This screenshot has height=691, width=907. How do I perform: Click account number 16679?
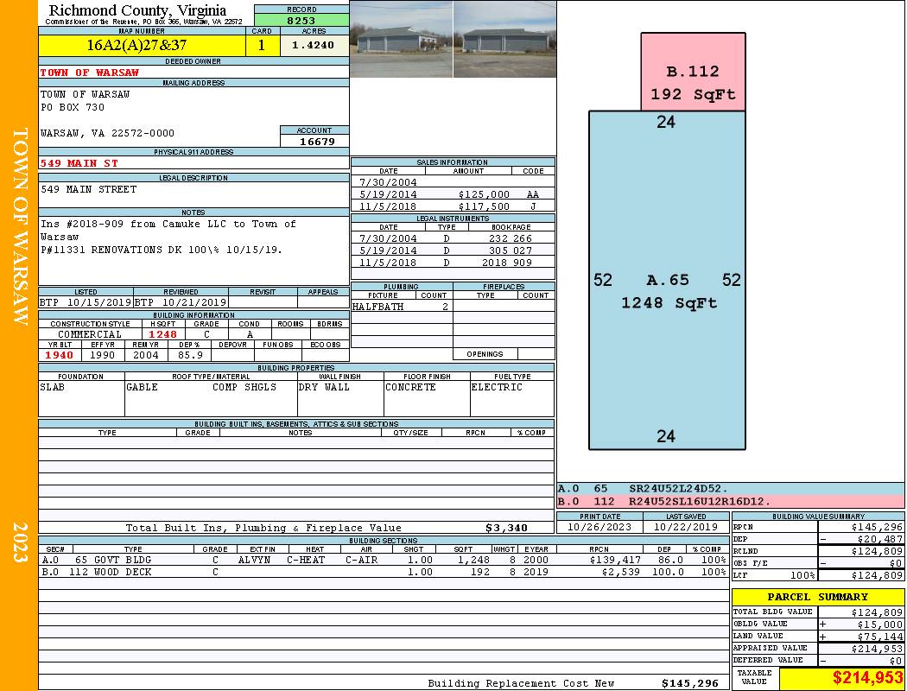pos(317,141)
